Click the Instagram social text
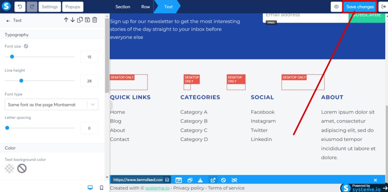 pos(263,121)
